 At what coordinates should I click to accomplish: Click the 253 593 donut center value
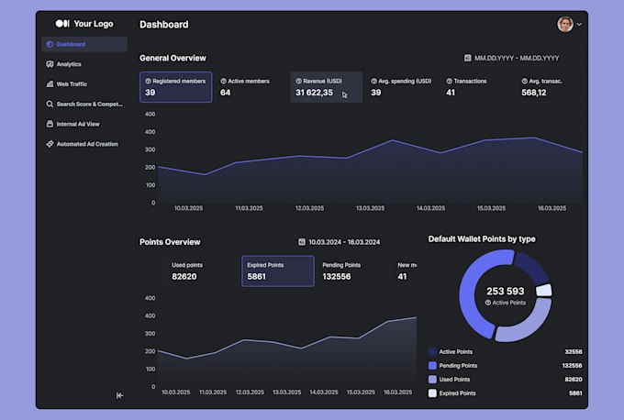[506, 291]
